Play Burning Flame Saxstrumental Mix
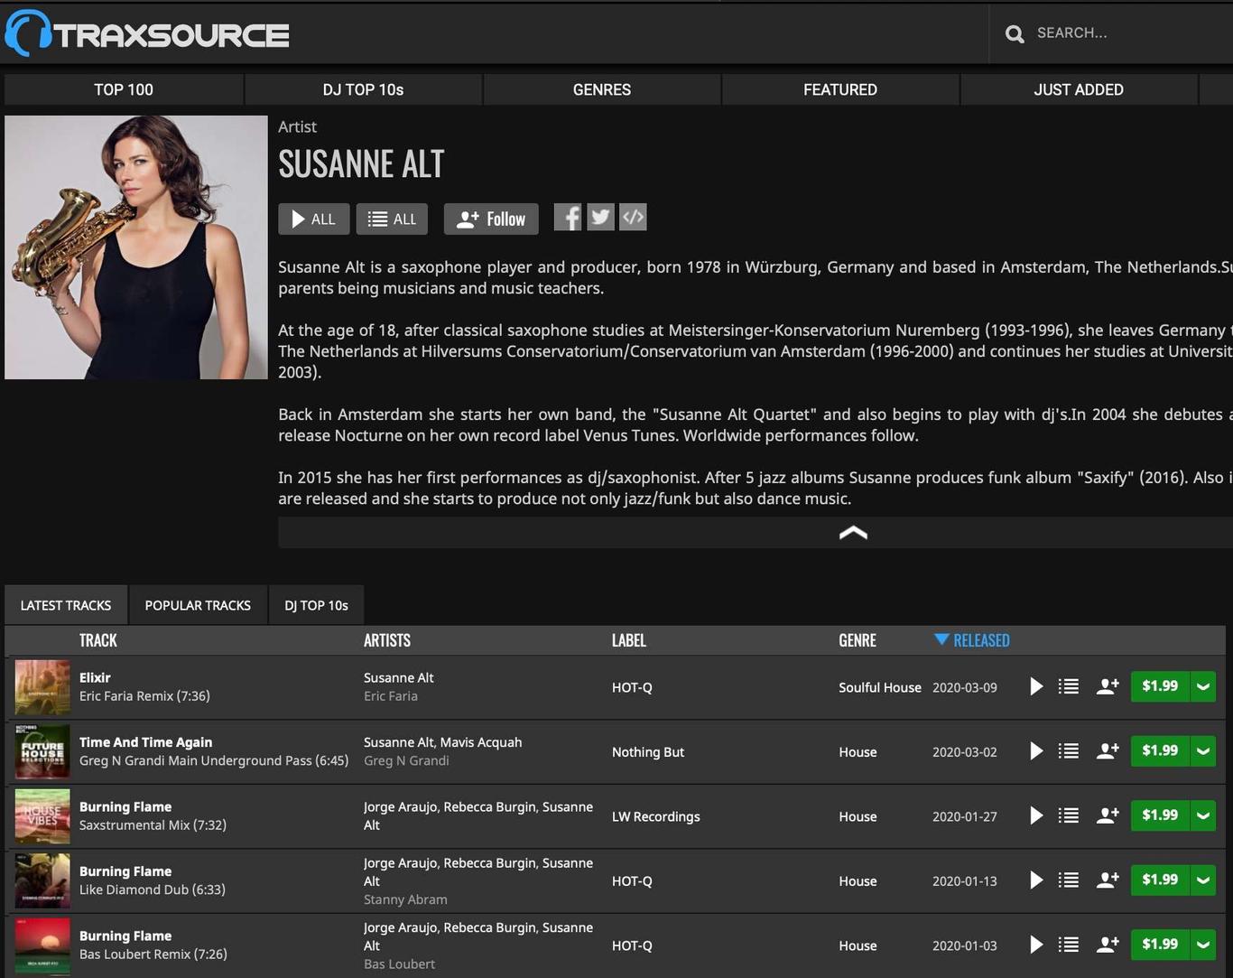This screenshot has width=1233, height=978. tap(1036, 815)
